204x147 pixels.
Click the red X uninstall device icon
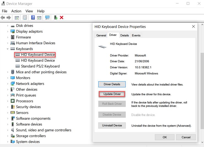61,17
